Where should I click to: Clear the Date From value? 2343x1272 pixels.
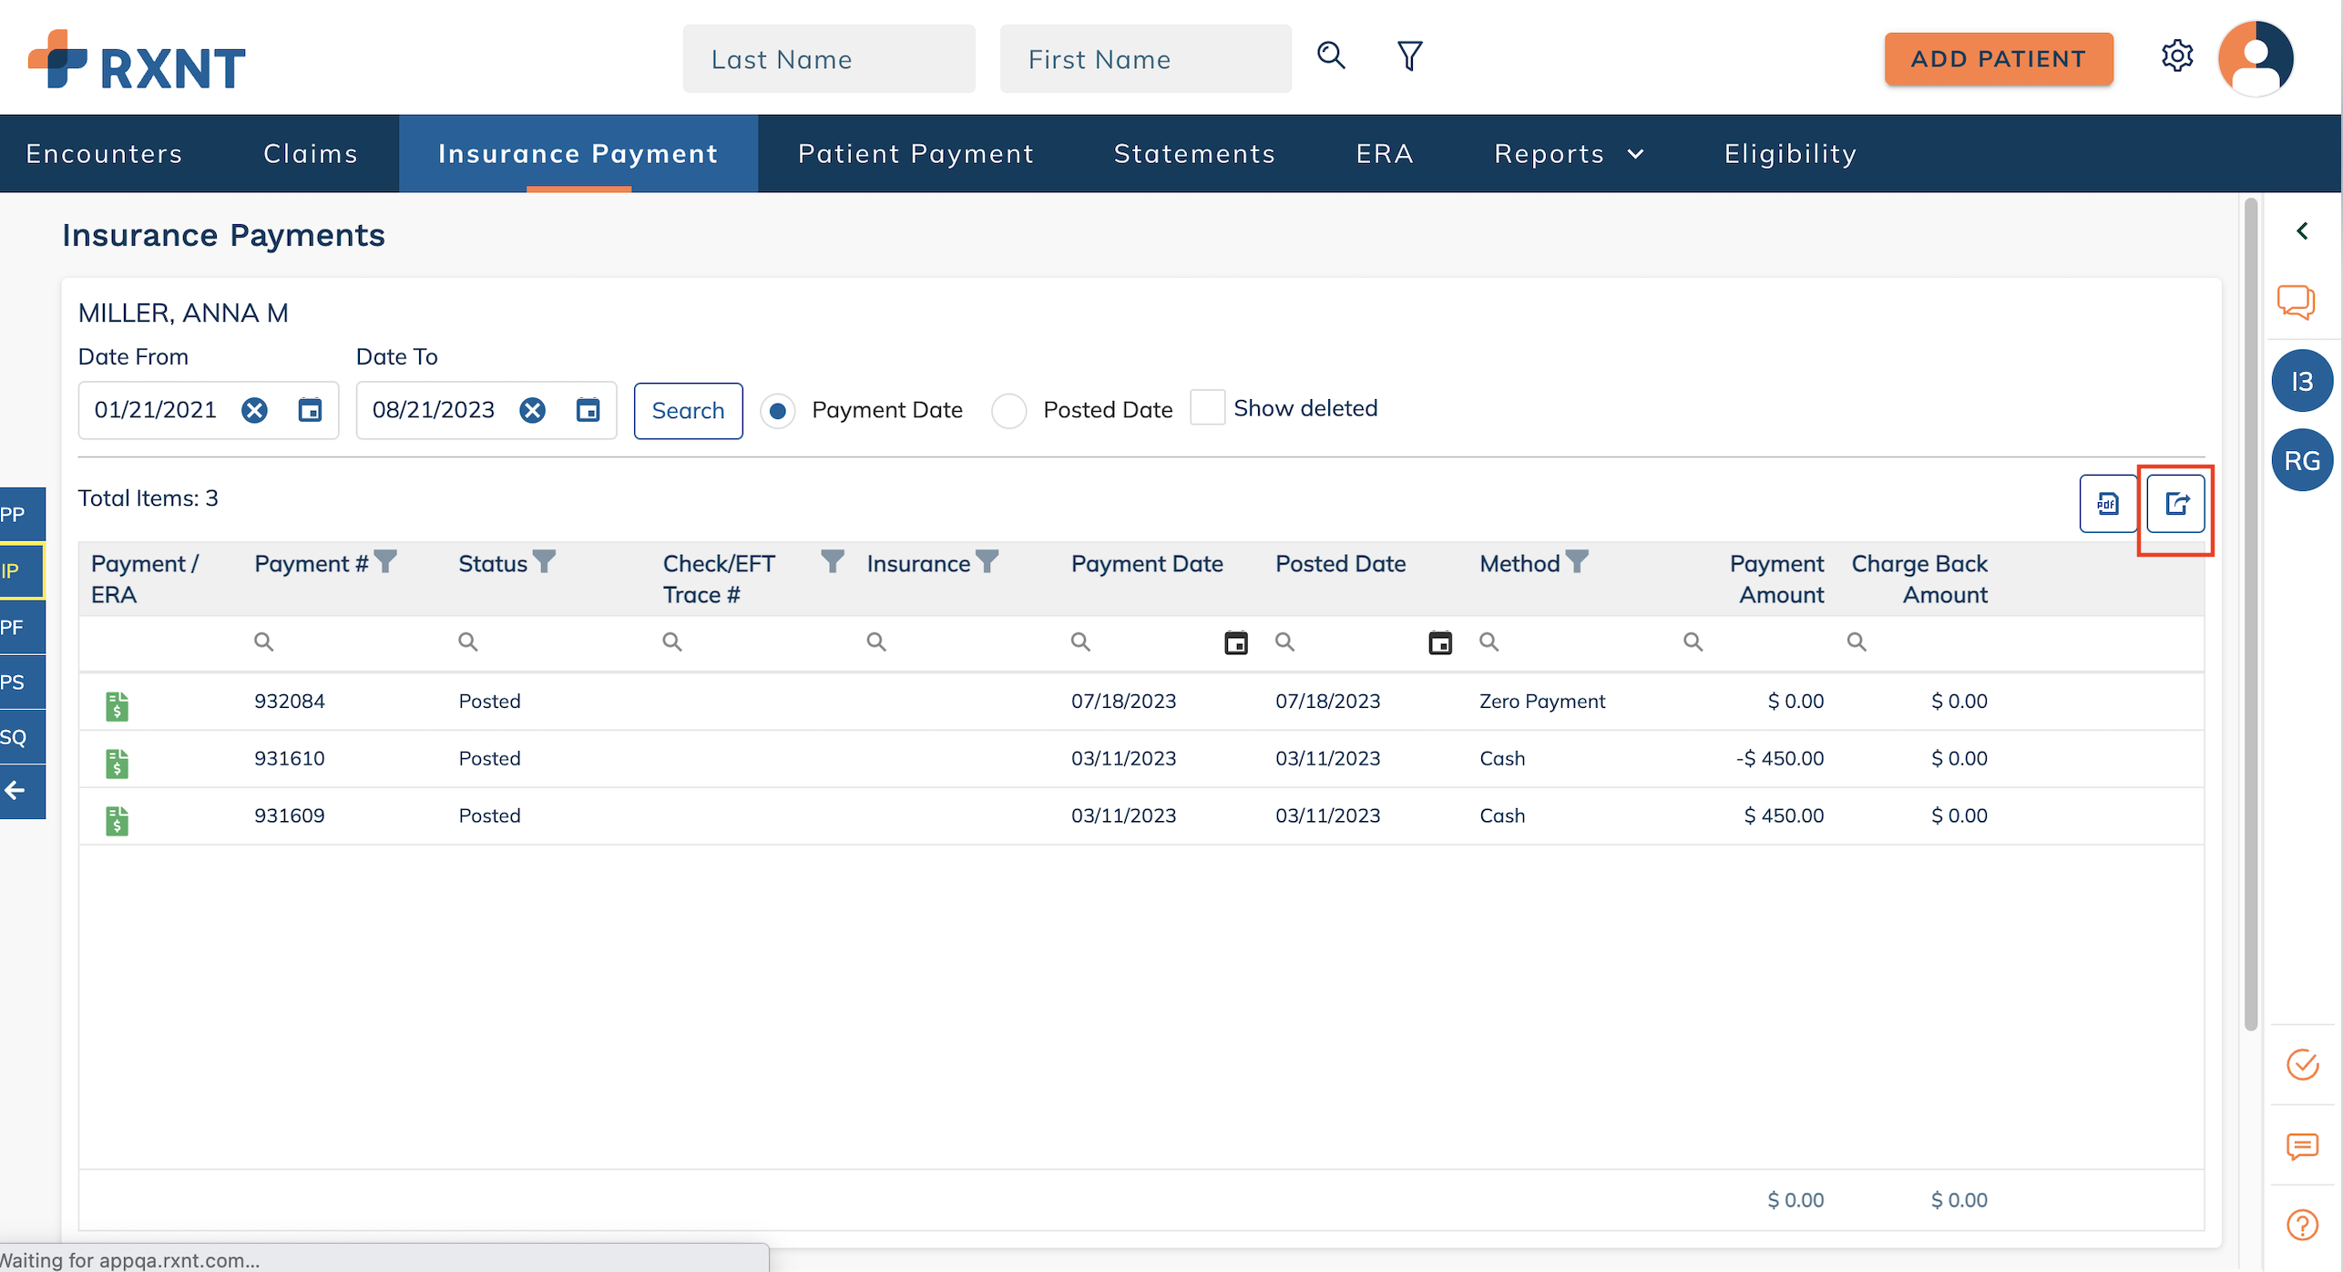(254, 410)
